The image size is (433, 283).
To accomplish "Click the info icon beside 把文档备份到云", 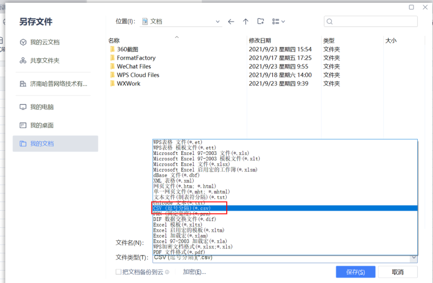I will [x=167, y=272].
